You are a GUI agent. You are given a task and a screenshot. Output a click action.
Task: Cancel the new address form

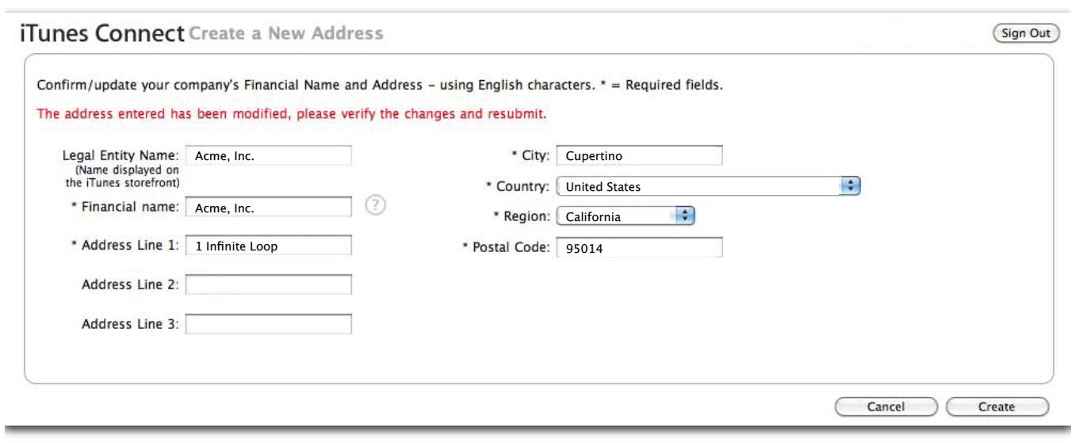tap(886, 407)
